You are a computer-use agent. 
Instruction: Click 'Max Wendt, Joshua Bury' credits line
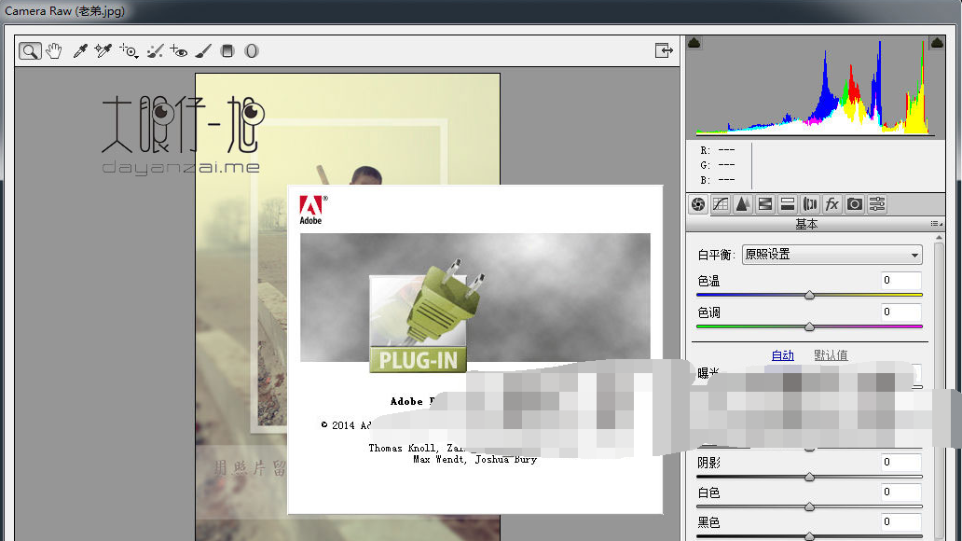[474, 459]
